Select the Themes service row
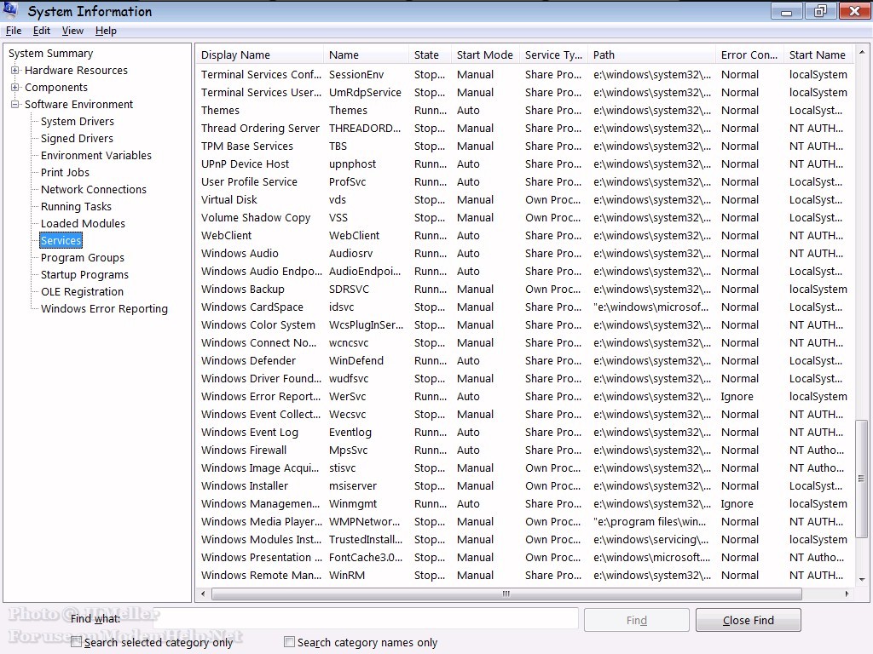 (x=524, y=110)
